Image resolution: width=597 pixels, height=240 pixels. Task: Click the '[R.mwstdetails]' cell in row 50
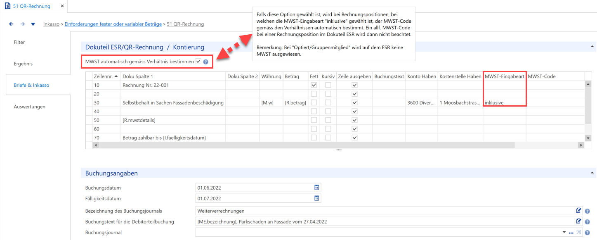point(173,120)
